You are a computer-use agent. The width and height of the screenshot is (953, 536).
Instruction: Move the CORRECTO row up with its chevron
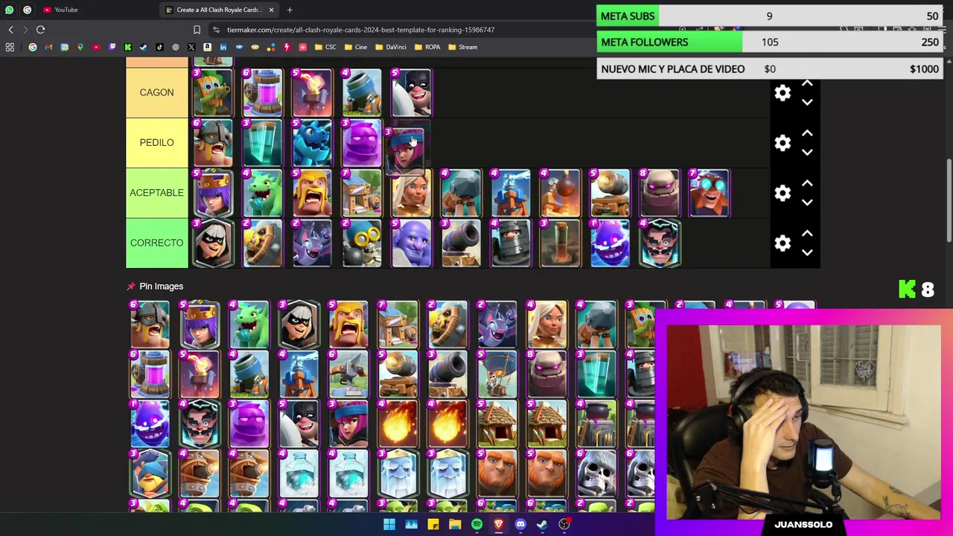click(x=807, y=233)
